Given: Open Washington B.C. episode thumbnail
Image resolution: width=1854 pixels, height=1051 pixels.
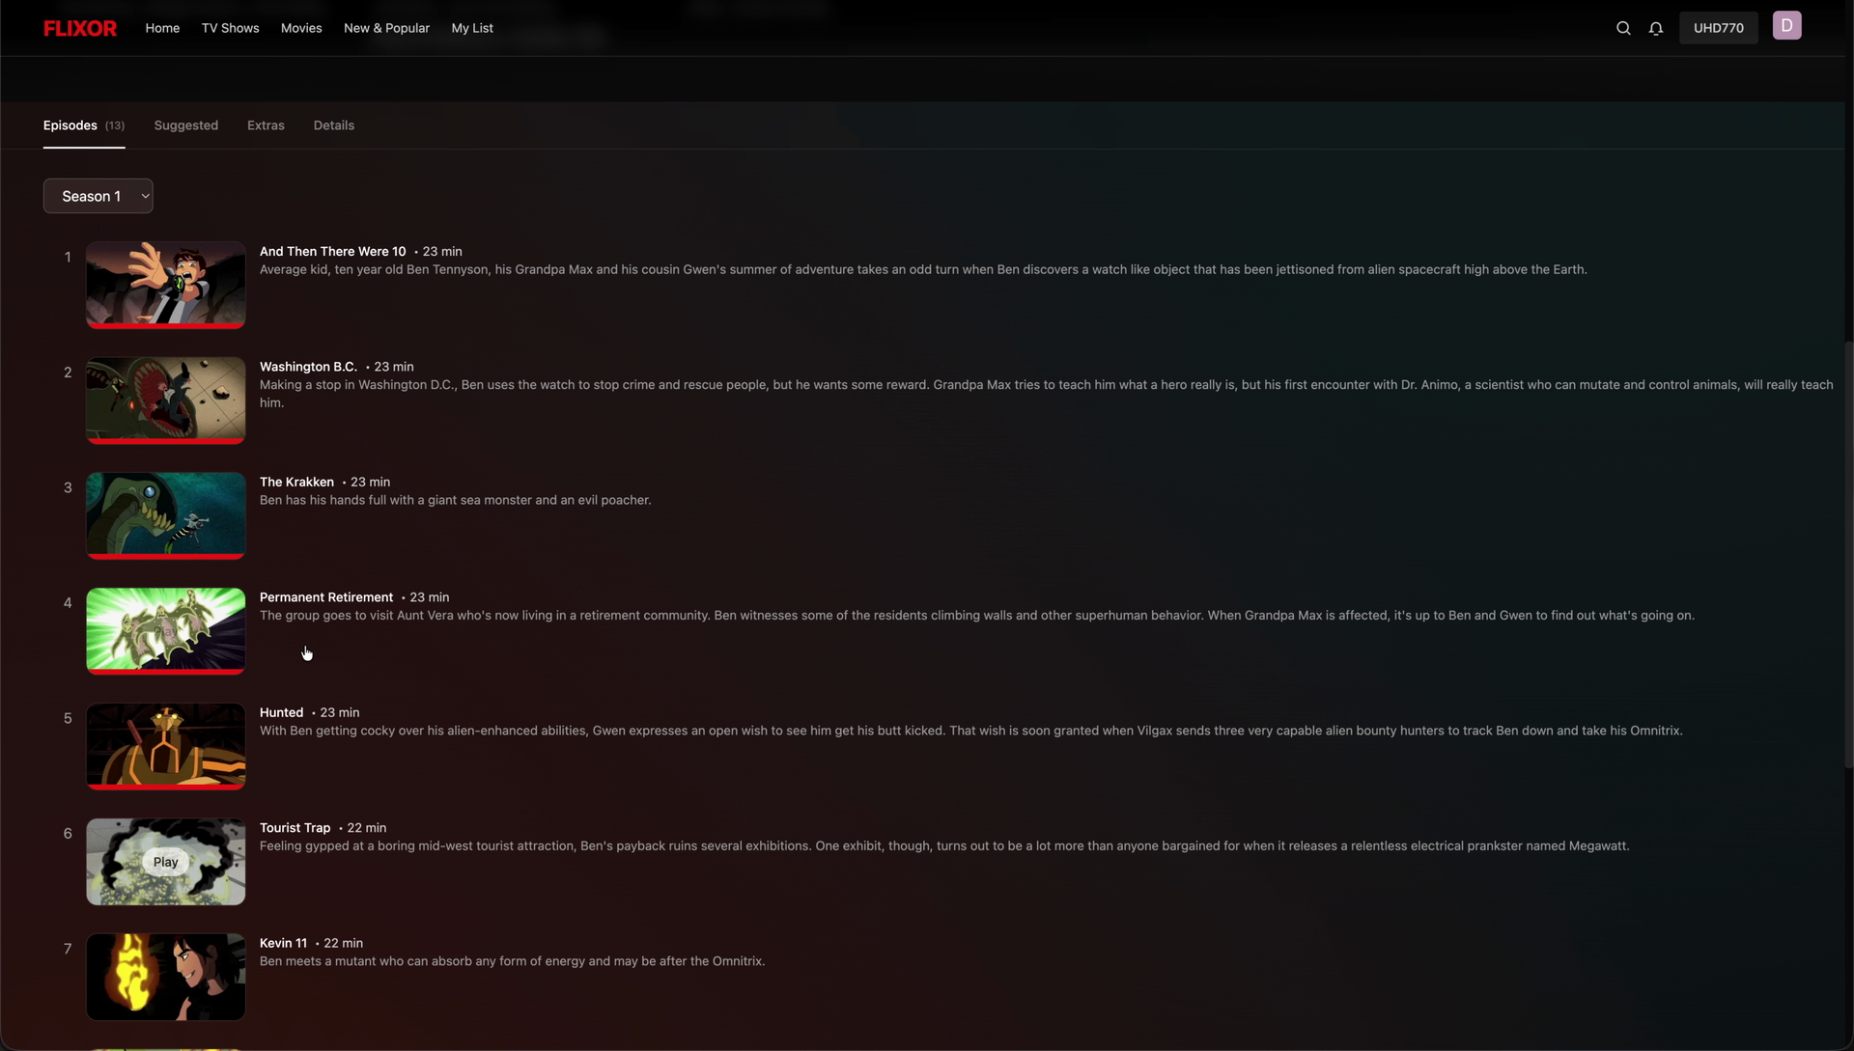Looking at the screenshot, I should pos(166,400).
